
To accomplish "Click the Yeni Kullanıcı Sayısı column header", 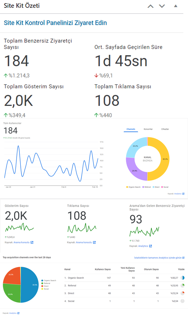I will coord(128,269).
